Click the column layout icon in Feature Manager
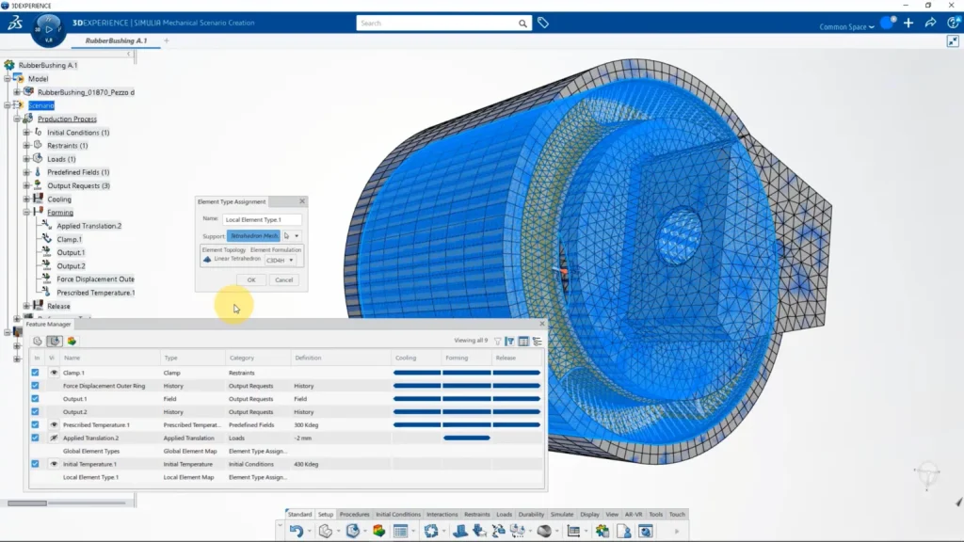The image size is (964, 542). coord(523,341)
